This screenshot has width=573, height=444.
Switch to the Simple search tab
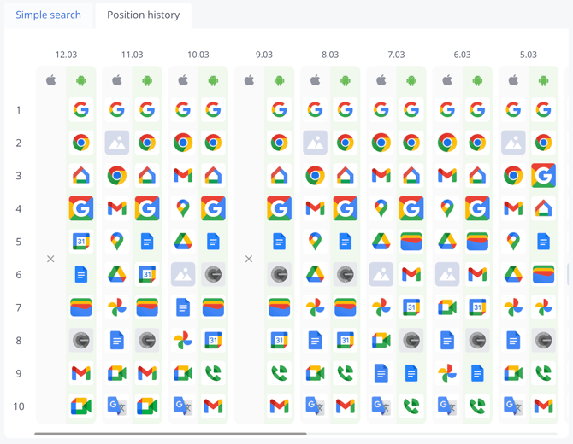(x=48, y=15)
